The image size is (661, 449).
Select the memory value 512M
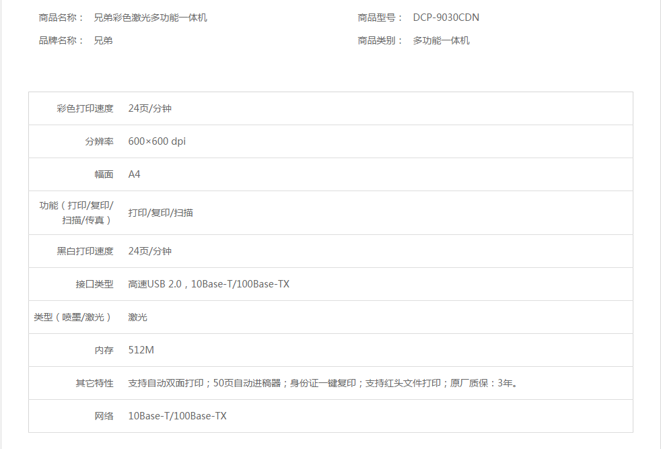(141, 350)
